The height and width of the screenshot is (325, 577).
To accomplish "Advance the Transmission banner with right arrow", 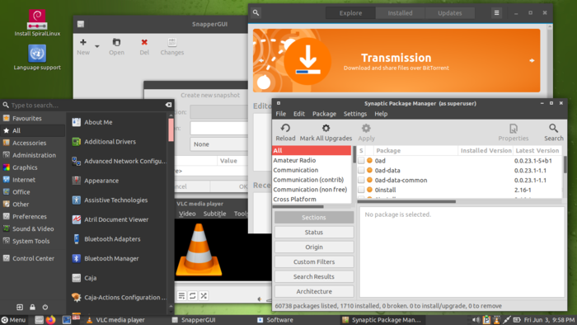I will click(532, 60).
